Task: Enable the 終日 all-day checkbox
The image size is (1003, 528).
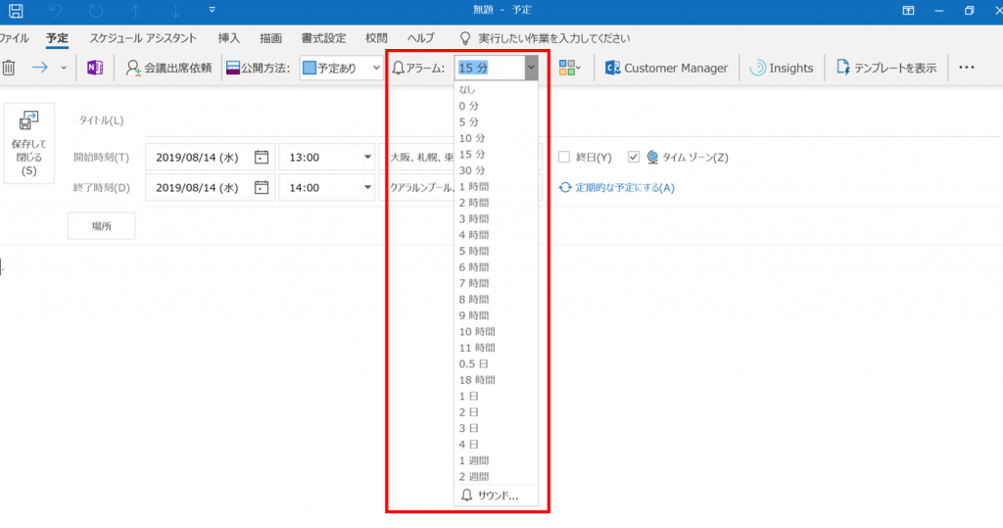Action: coord(564,158)
